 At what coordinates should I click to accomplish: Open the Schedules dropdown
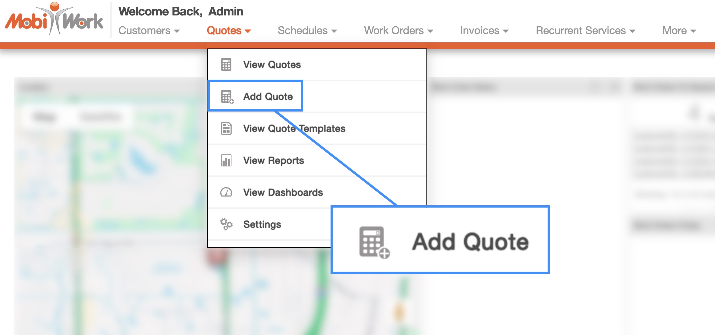307,31
